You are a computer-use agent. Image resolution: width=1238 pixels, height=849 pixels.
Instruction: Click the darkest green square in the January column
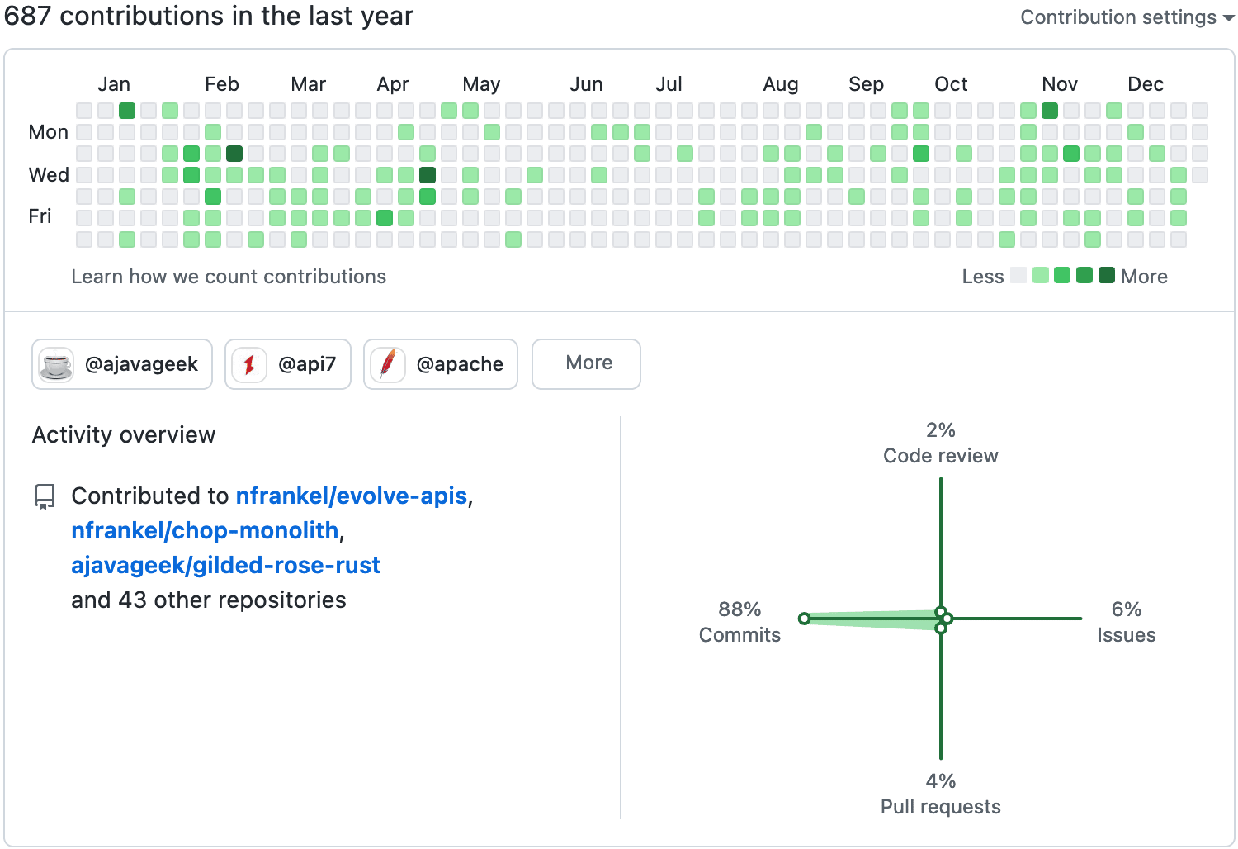(126, 110)
